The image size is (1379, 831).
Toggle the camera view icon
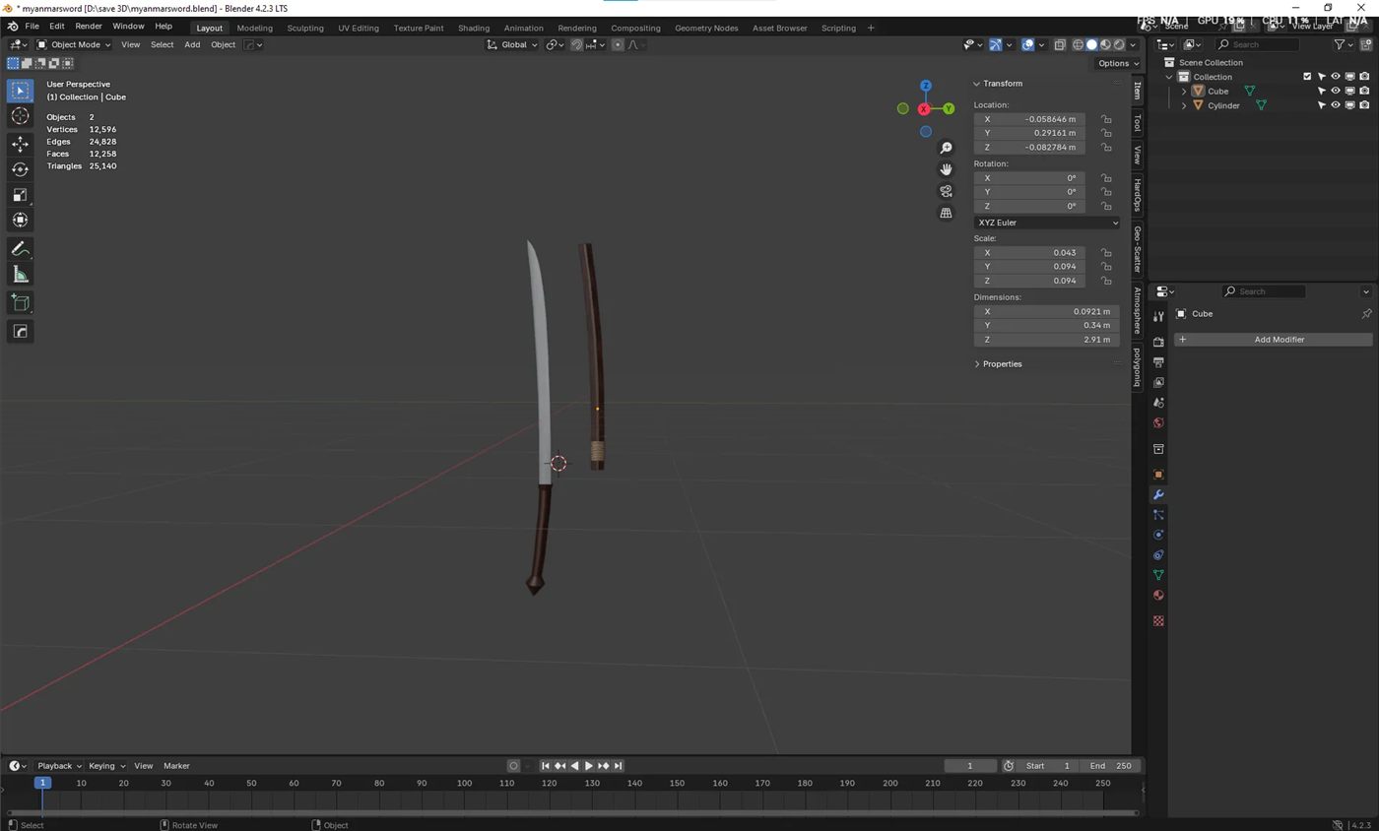click(x=946, y=191)
